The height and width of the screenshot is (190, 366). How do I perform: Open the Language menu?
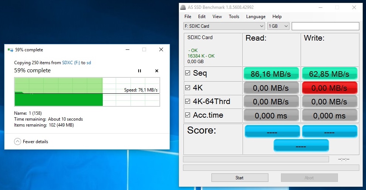[256, 17]
